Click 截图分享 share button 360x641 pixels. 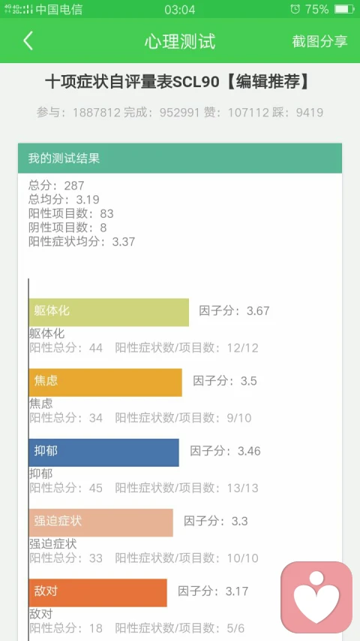[319, 41]
